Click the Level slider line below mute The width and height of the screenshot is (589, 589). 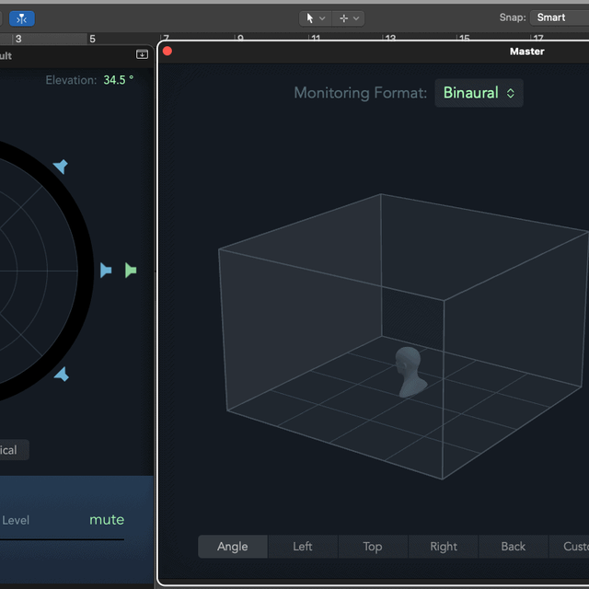tap(62, 540)
